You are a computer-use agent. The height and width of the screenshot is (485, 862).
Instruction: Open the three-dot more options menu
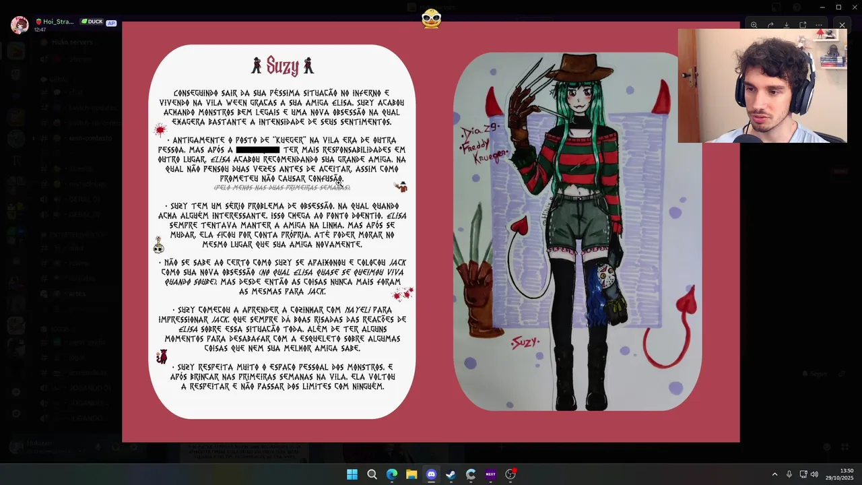click(x=819, y=25)
